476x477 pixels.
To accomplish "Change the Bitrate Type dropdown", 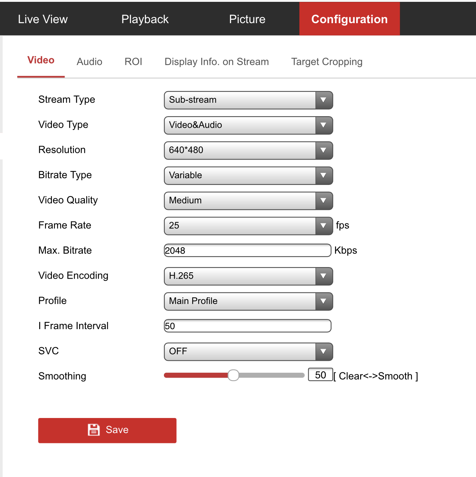I will pos(248,176).
